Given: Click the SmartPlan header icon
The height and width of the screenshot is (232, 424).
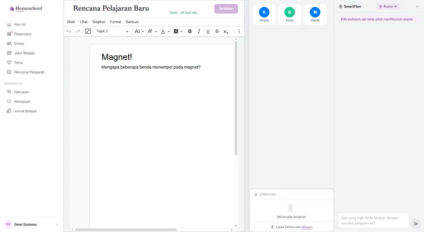Looking at the screenshot, I should pyautogui.click(x=340, y=6).
